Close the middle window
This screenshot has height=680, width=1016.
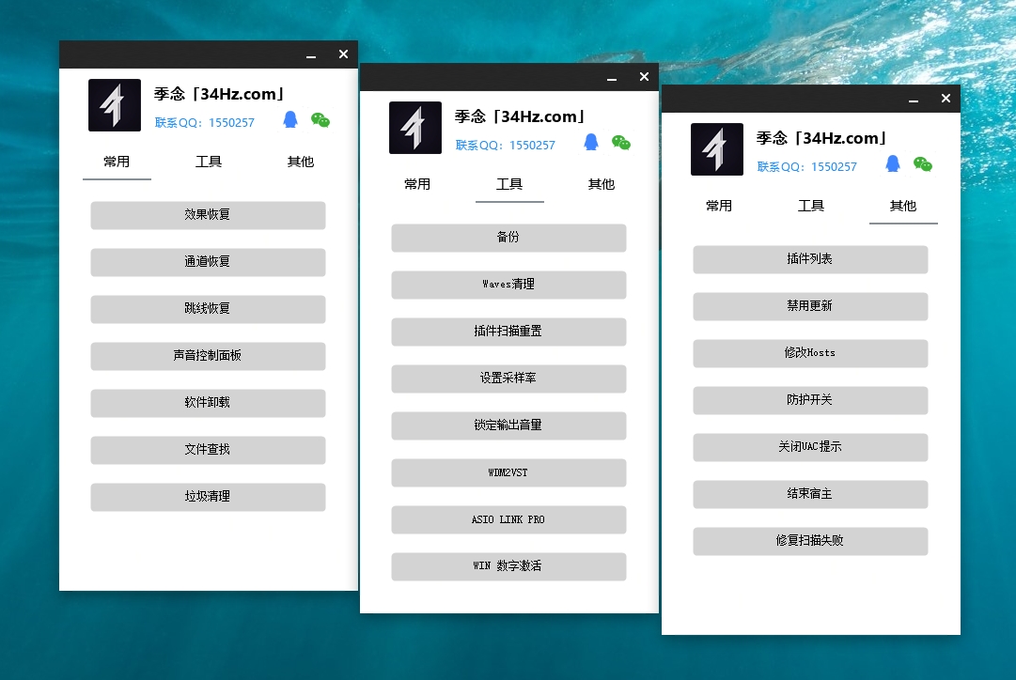pos(644,76)
